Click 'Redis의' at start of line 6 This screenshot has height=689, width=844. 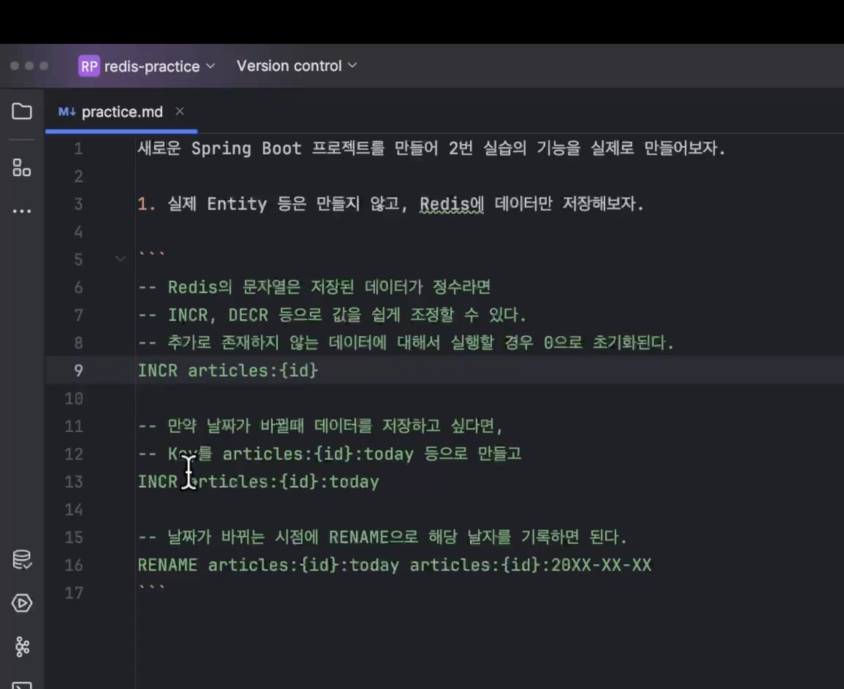click(x=200, y=287)
